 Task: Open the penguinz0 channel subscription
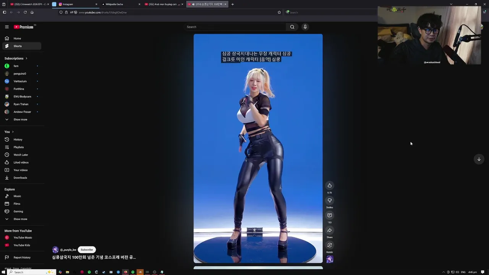coord(21,74)
